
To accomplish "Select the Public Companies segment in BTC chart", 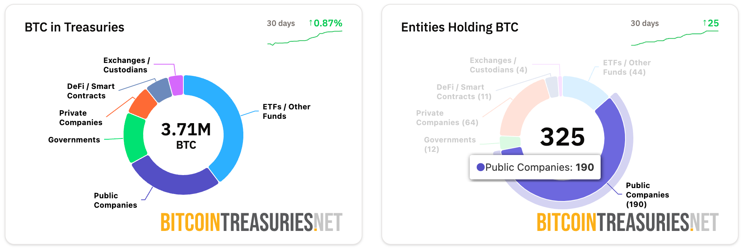I will [x=174, y=181].
